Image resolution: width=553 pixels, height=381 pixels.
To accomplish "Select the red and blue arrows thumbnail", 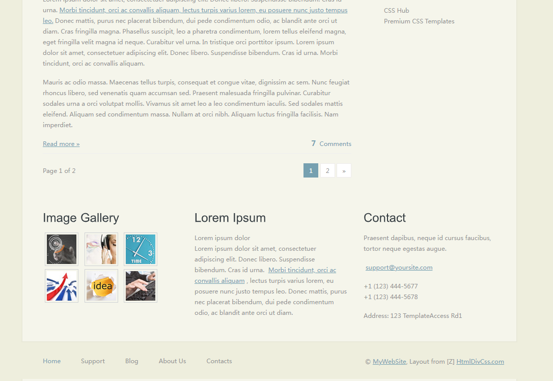I will [x=62, y=286].
